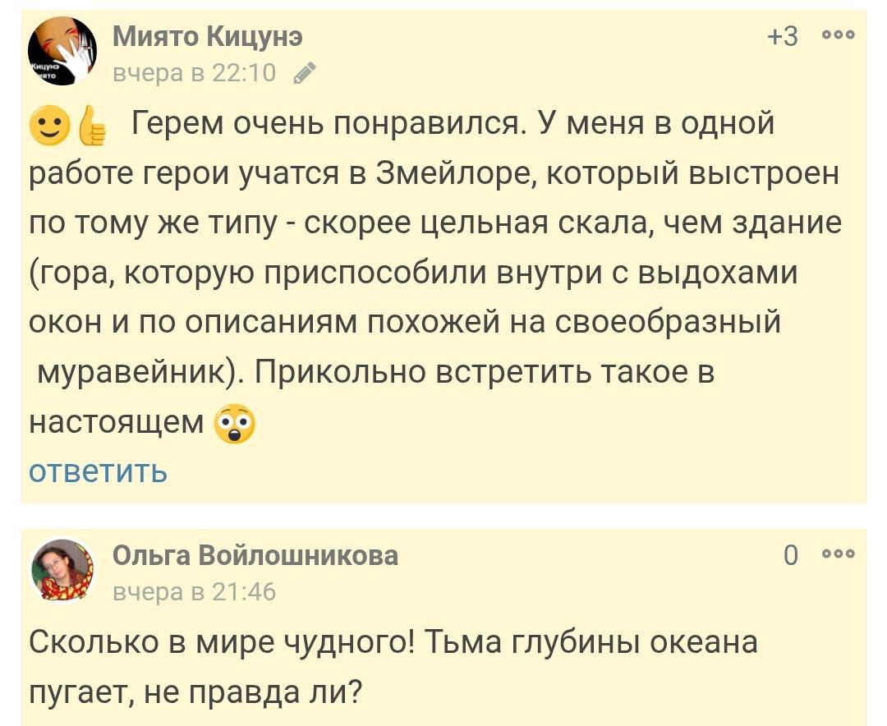Open Миято Кицунэ's comment options menu
Viewport: 887px width, 726px height.
coord(838,36)
